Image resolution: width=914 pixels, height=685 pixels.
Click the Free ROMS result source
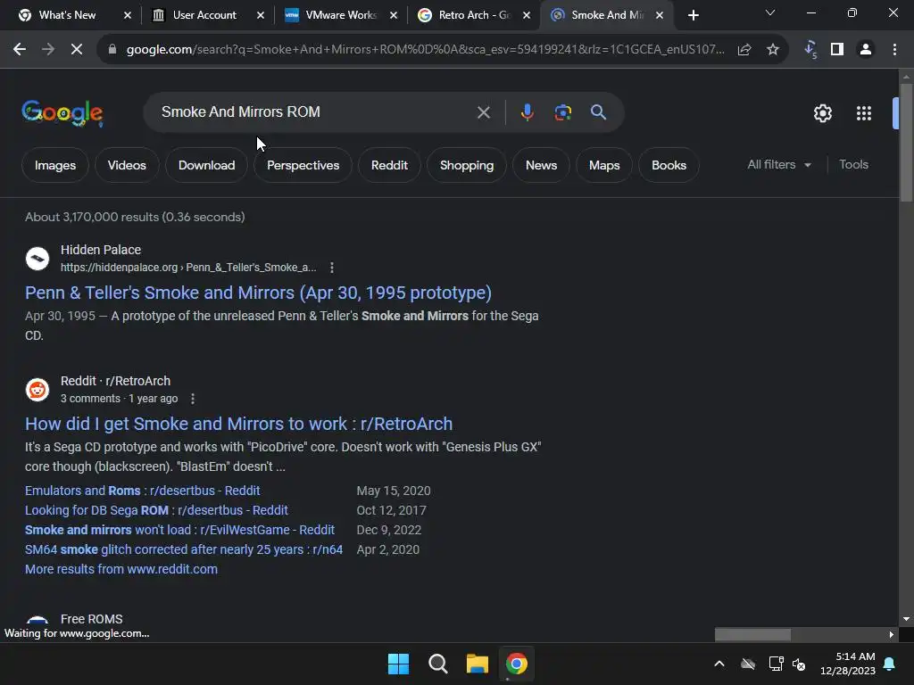(92, 619)
